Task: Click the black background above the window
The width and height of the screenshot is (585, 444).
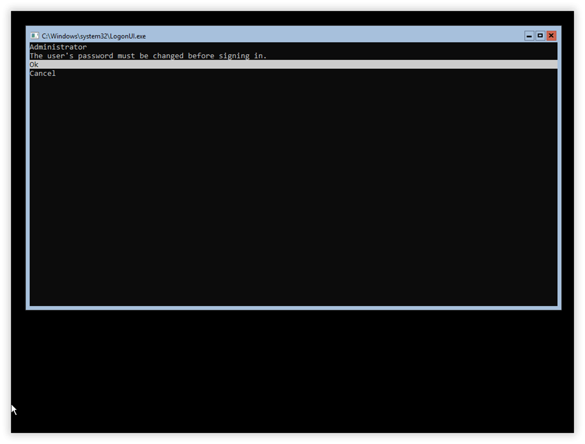Action: [x=292, y=19]
